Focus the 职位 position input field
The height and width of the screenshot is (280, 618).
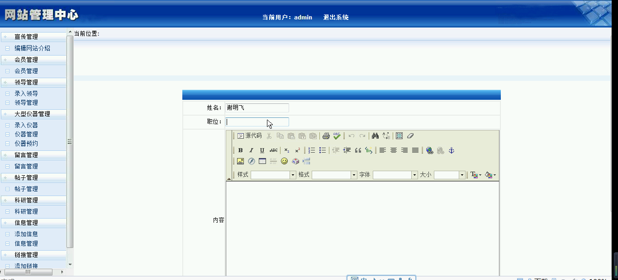click(x=257, y=122)
